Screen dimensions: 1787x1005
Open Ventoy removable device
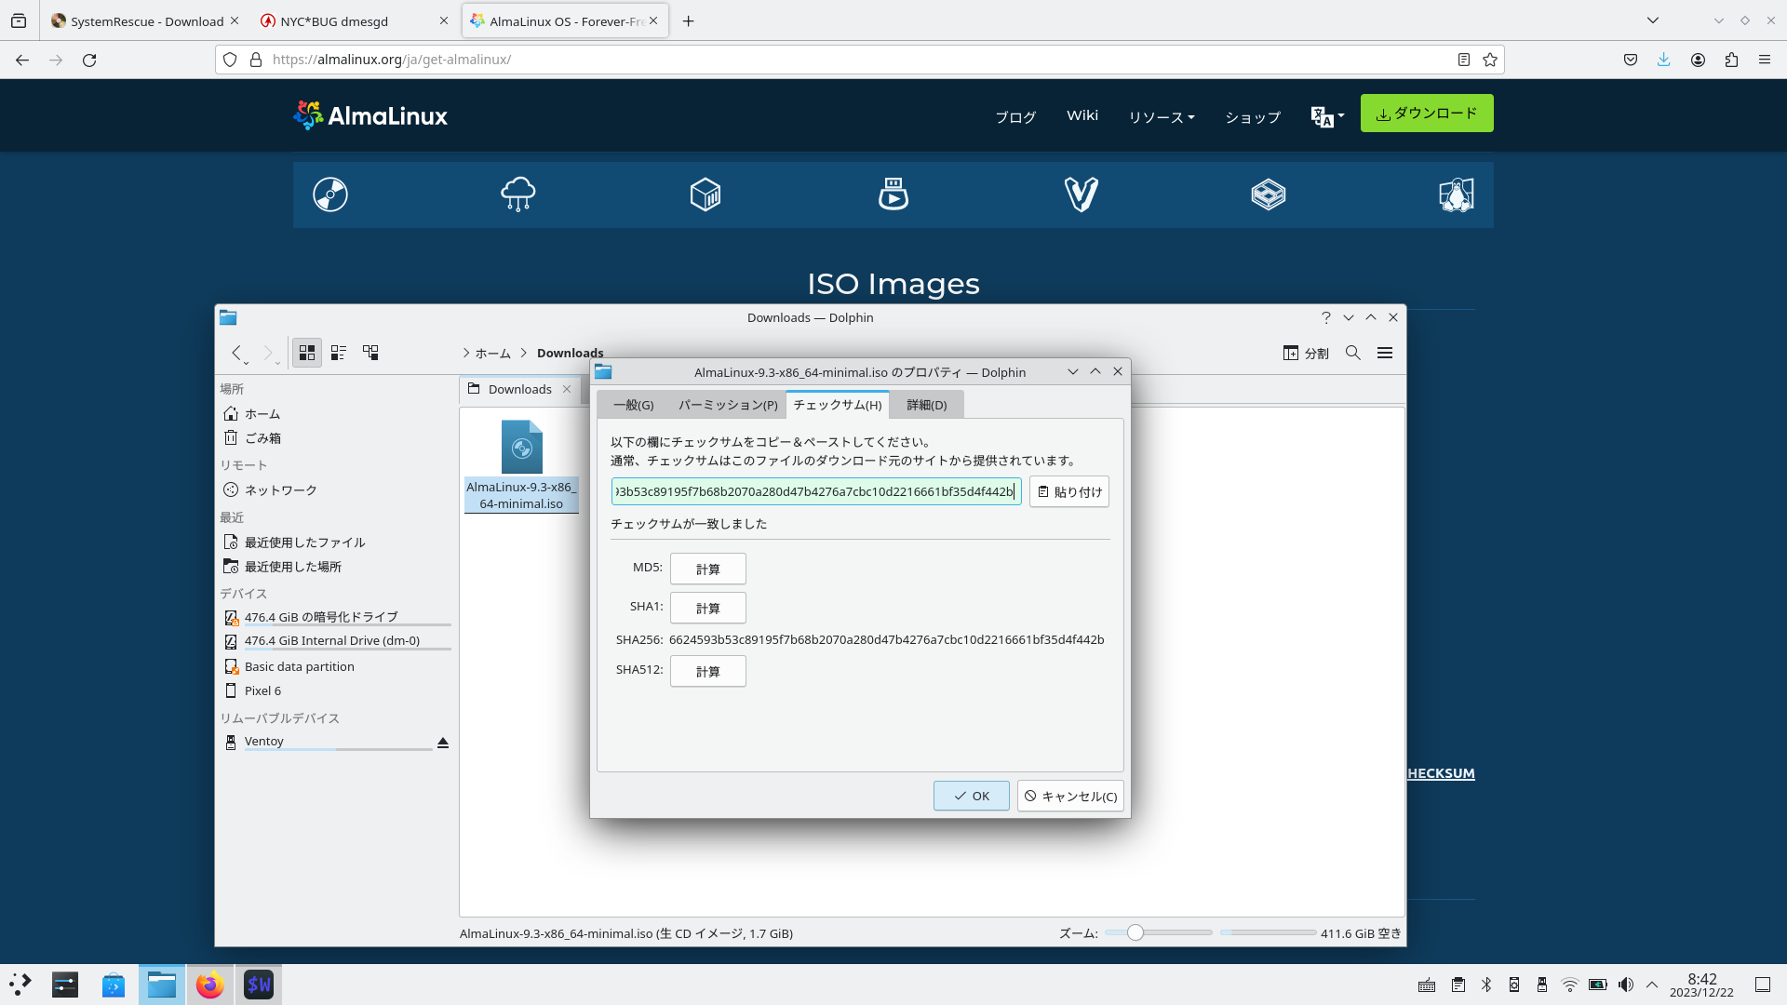(x=326, y=742)
